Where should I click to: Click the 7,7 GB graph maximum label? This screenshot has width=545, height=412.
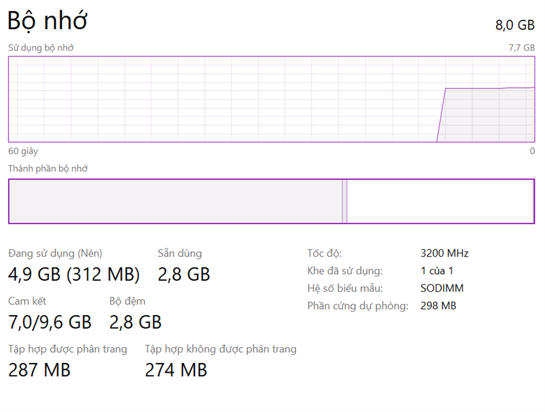[x=521, y=47]
